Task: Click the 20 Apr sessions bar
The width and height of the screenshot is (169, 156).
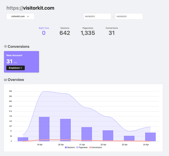Action: (65, 130)
